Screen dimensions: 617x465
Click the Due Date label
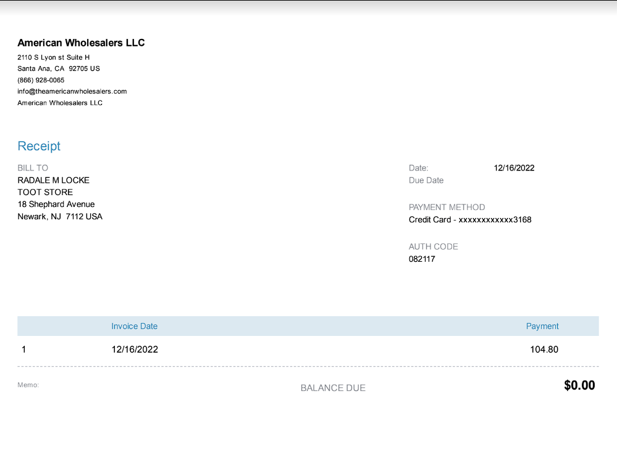pos(426,180)
